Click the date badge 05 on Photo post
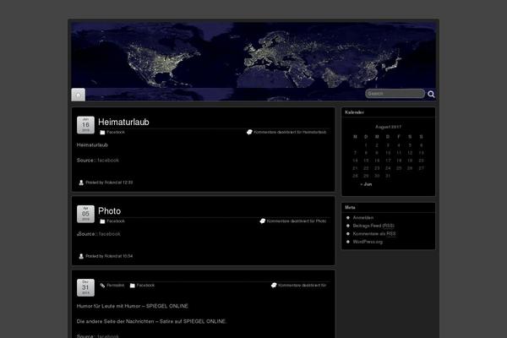The height and width of the screenshot is (338, 507). click(x=85, y=214)
